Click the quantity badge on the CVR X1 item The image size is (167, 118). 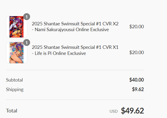pyautogui.click(x=27, y=43)
